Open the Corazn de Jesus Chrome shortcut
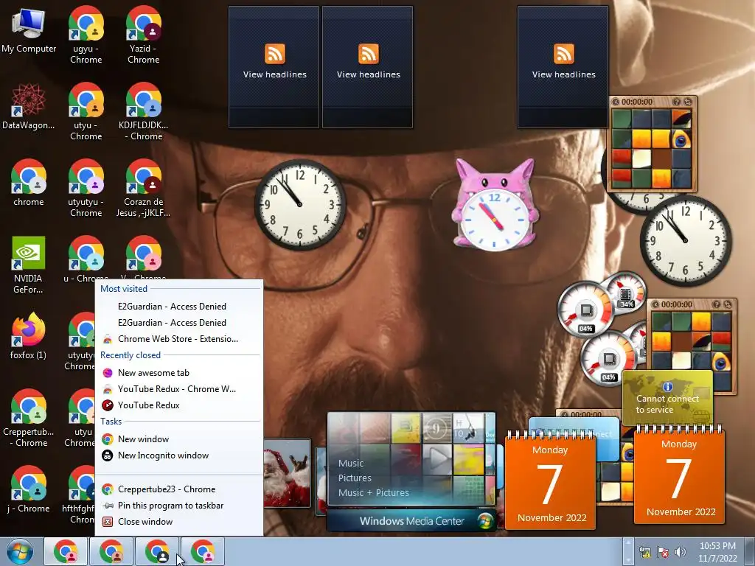Image resolution: width=755 pixels, height=566 pixels. click(144, 188)
